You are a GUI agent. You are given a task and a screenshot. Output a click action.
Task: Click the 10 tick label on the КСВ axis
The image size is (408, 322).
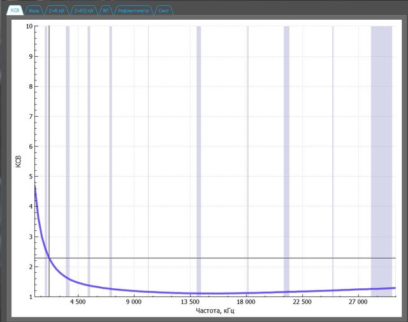click(x=29, y=26)
